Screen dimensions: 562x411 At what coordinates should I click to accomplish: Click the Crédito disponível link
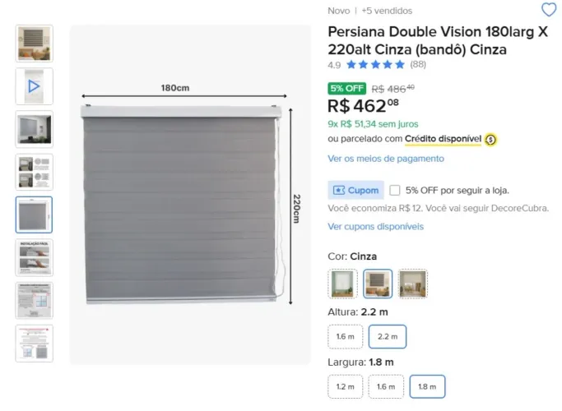coord(443,139)
